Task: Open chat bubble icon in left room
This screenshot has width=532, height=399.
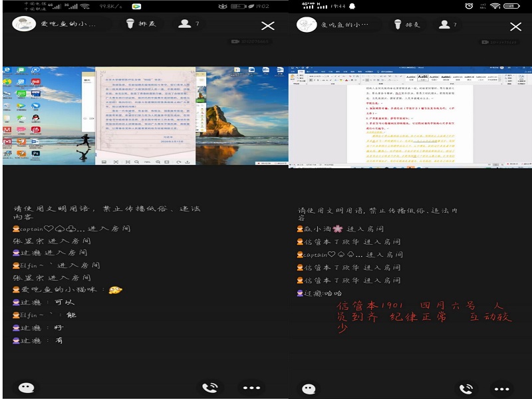Action: point(27,388)
